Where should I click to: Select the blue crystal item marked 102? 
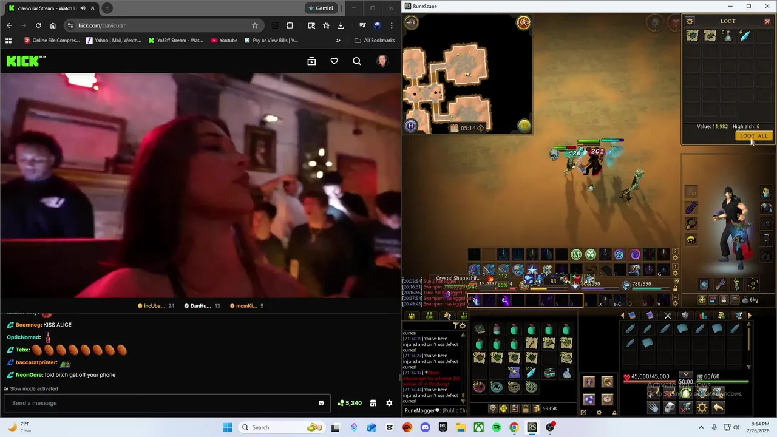click(531, 373)
